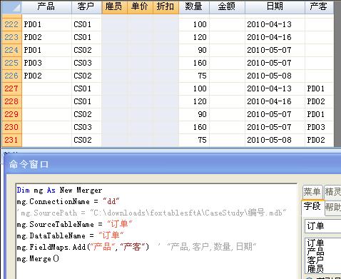Image resolution: width=341 pixels, height=279 pixels.
Task: Open the 订单 table dropdown
Action: tap(323, 226)
